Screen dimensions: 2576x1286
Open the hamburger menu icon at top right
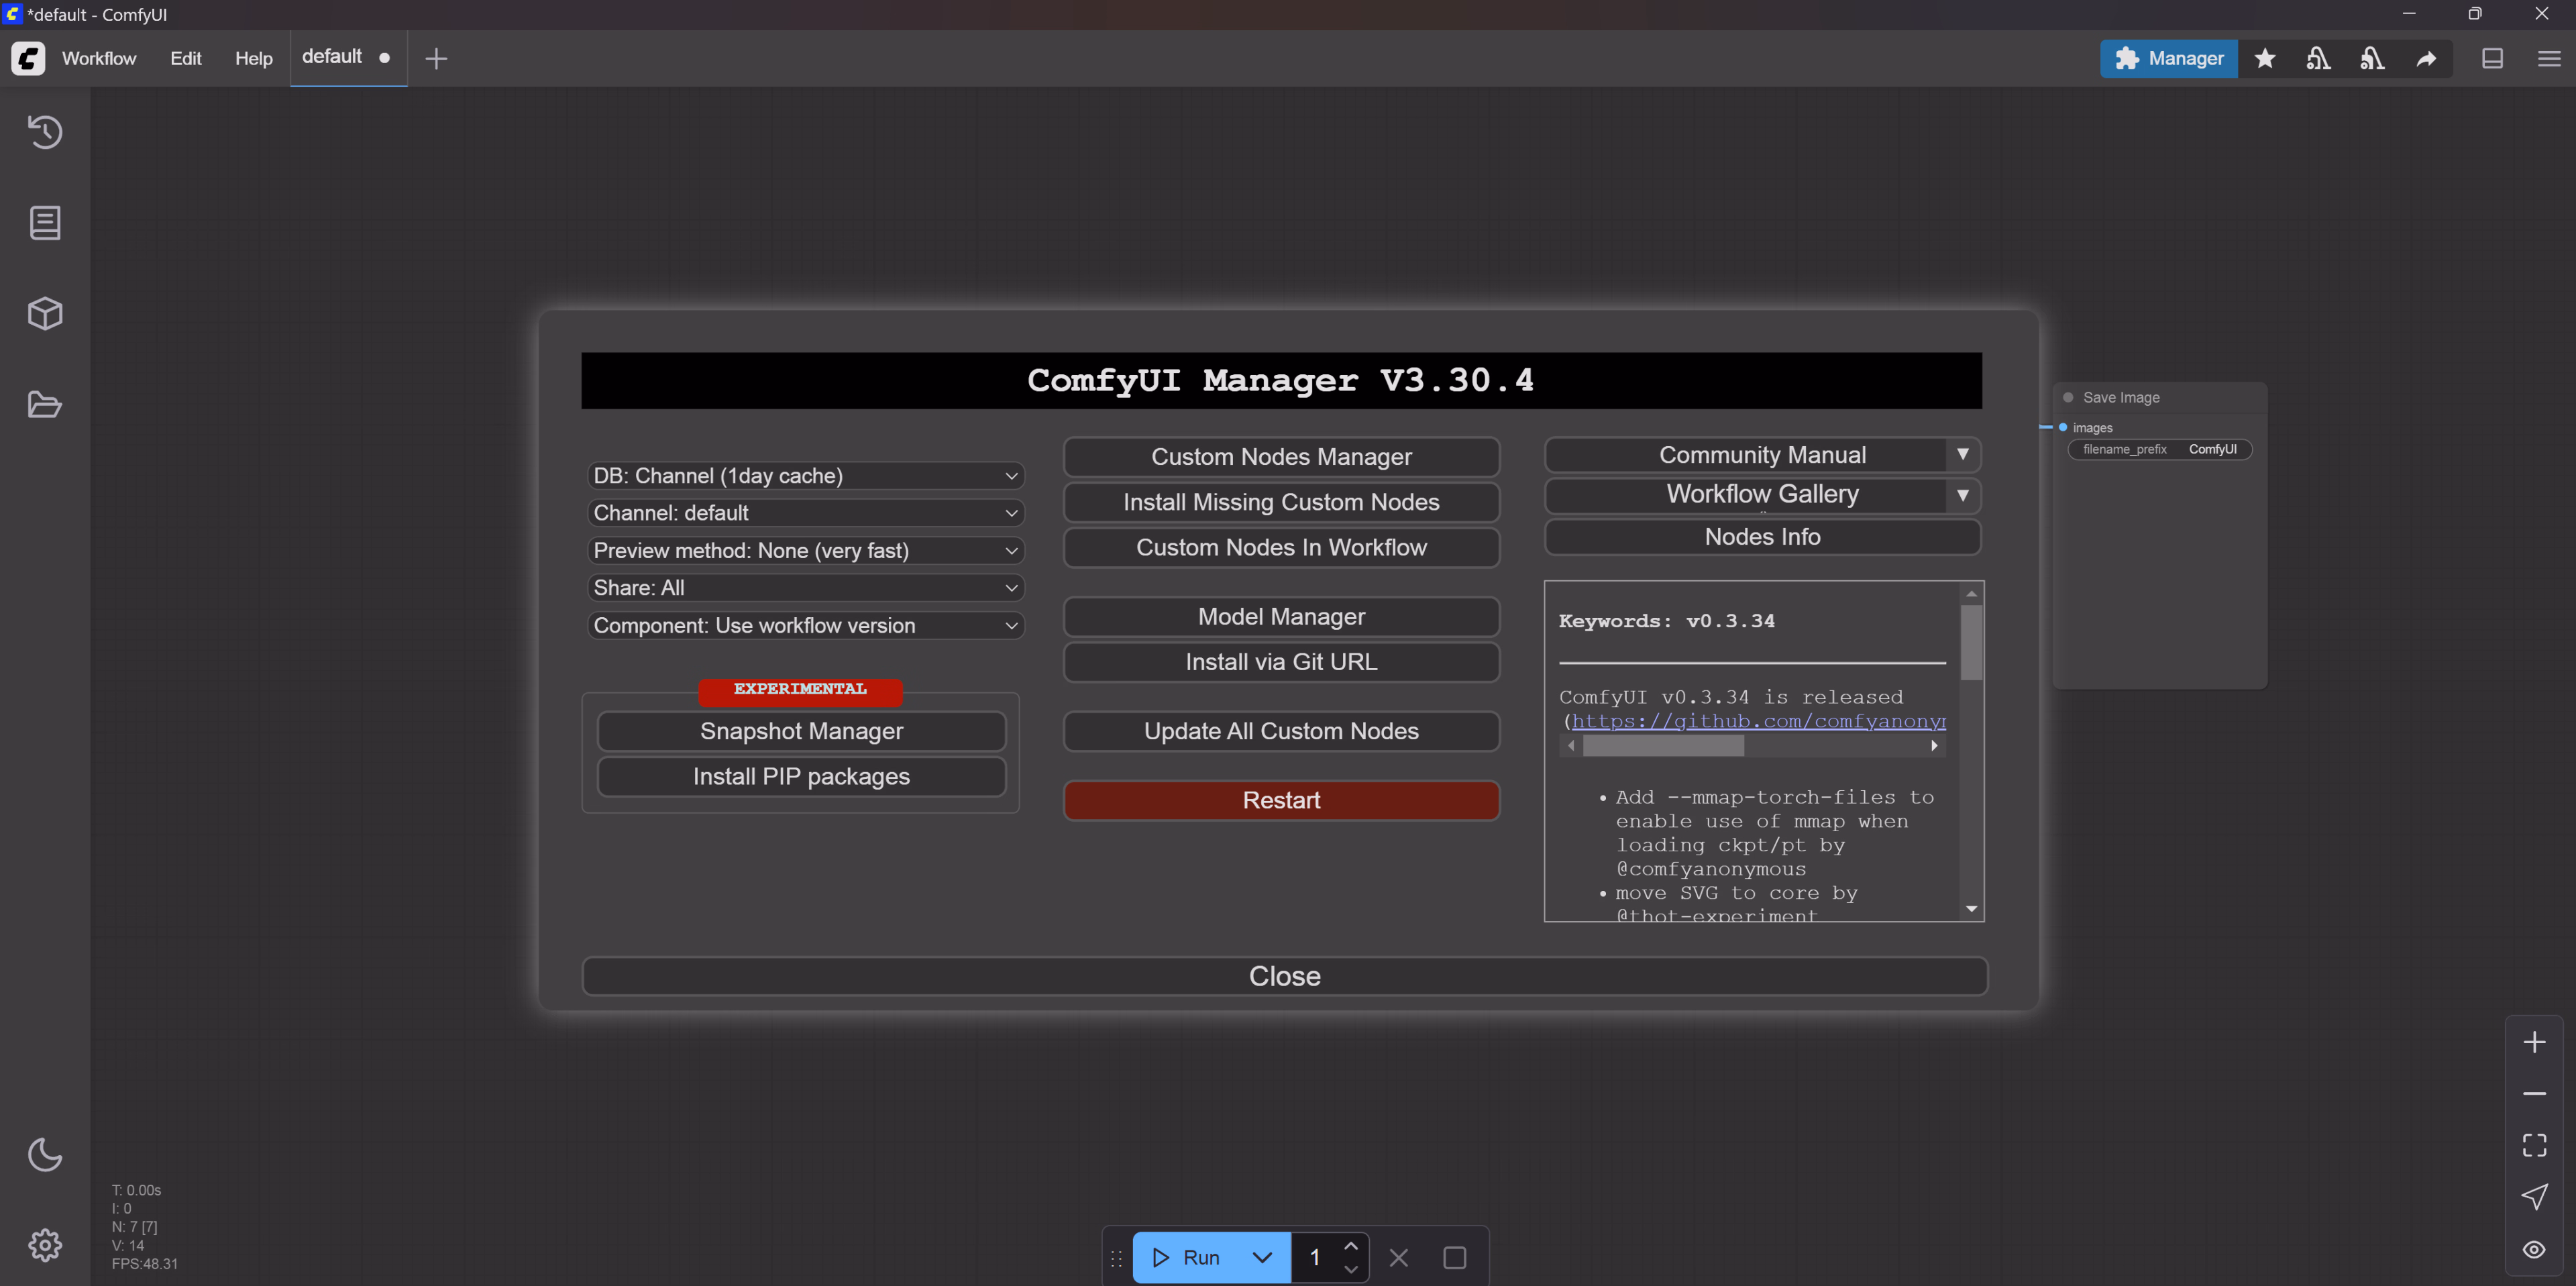click(x=2548, y=58)
